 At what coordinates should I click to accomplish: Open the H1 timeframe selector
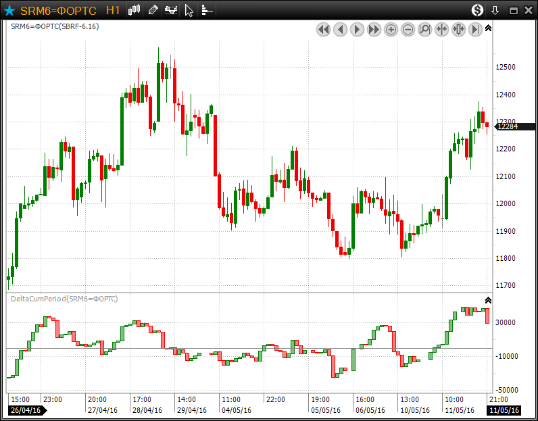pos(113,11)
